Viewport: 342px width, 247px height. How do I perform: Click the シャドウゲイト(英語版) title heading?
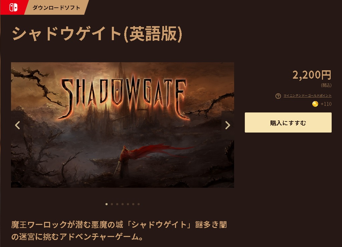click(x=97, y=34)
